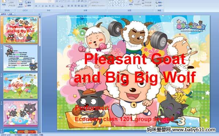Select the Situation one slide thumbnail
The height and width of the screenshot is (136, 219).
coord(20,86)
